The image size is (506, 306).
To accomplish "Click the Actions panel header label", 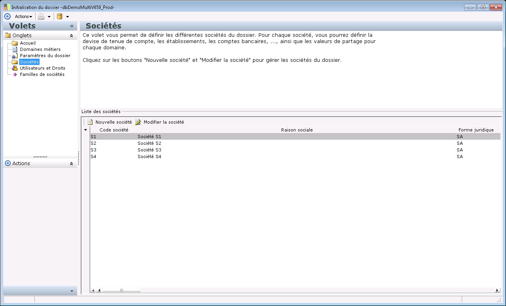I will (x=21, y=164).
